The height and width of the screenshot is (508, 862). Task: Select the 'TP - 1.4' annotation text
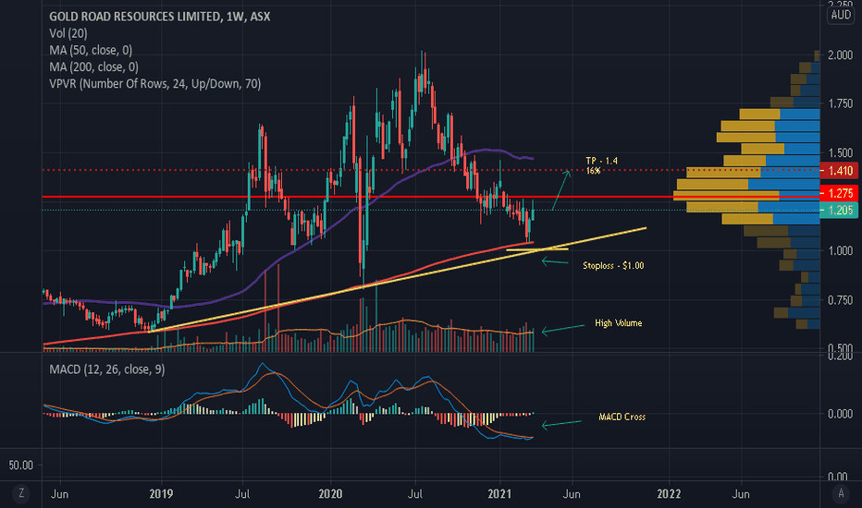pos(601,161)
